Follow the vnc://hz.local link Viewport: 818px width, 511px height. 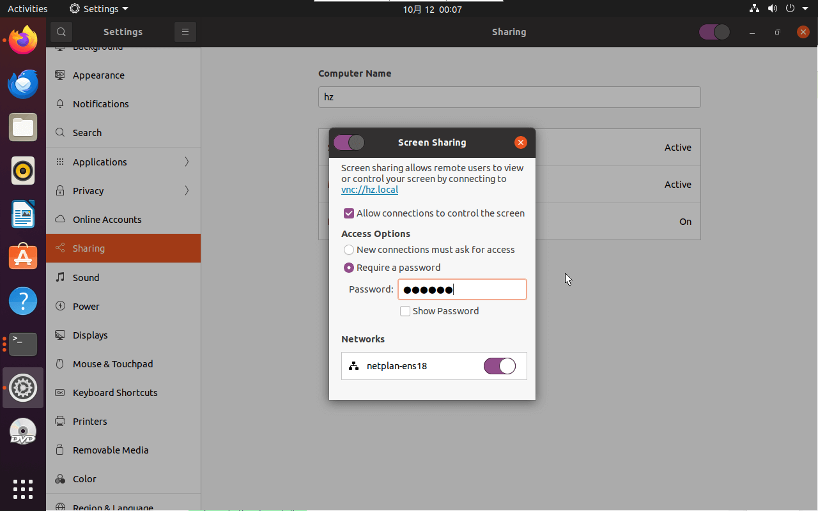(x=369, y=189)
